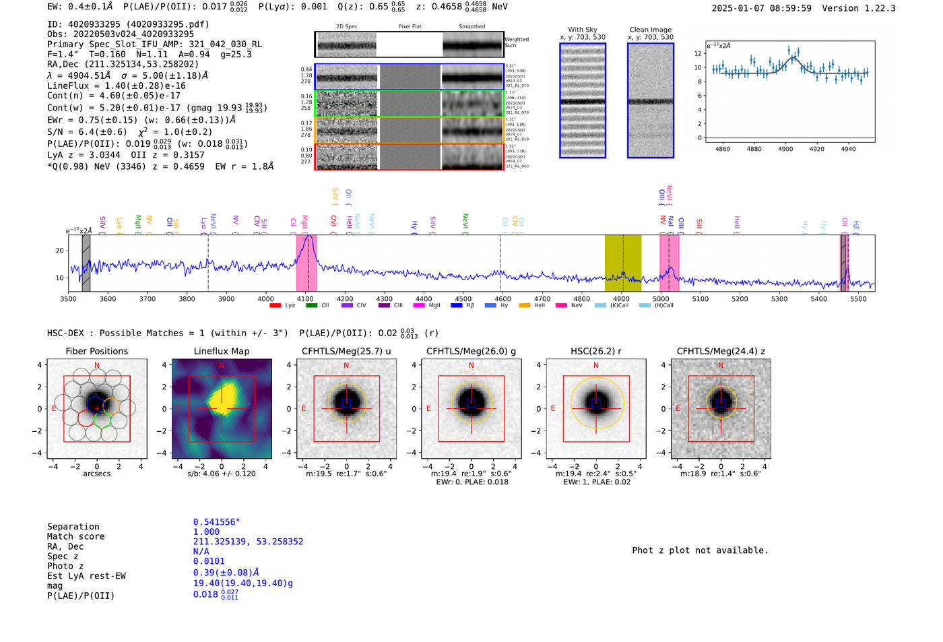Select the red-bordered 2D spec fiber row

[409, 156]
